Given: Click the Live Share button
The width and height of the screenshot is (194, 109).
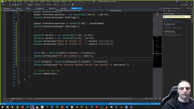Looking at the screenshot, I should coord(184,5).
